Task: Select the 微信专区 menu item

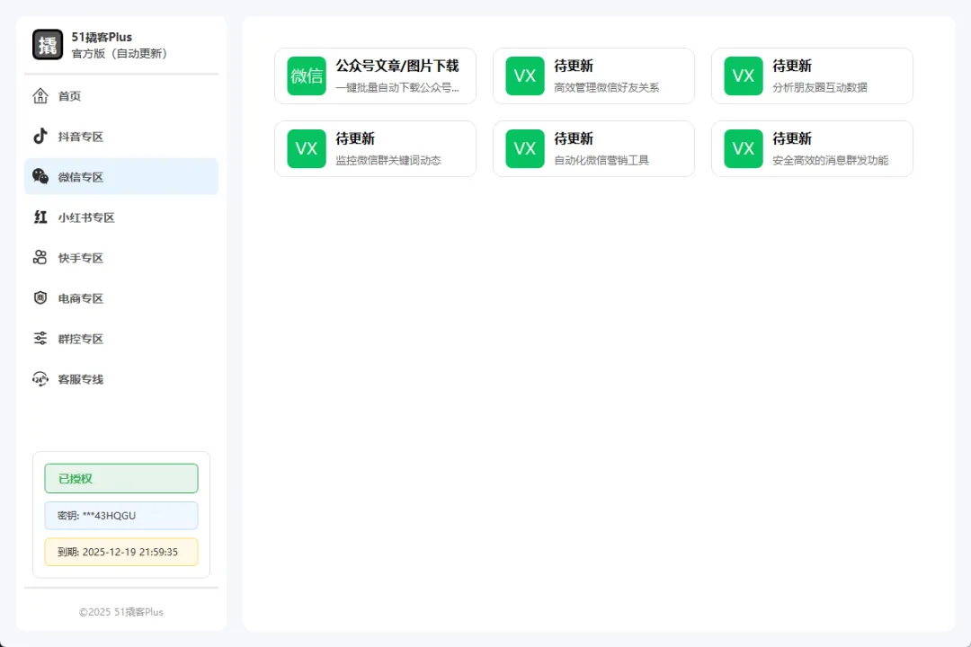Action: 121,176
